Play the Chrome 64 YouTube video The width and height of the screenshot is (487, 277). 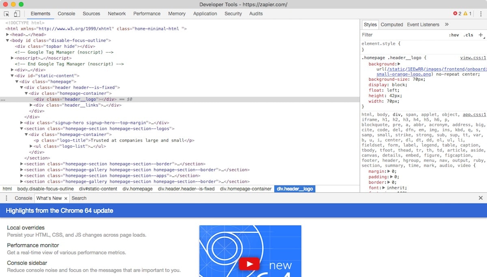(249, 264)
